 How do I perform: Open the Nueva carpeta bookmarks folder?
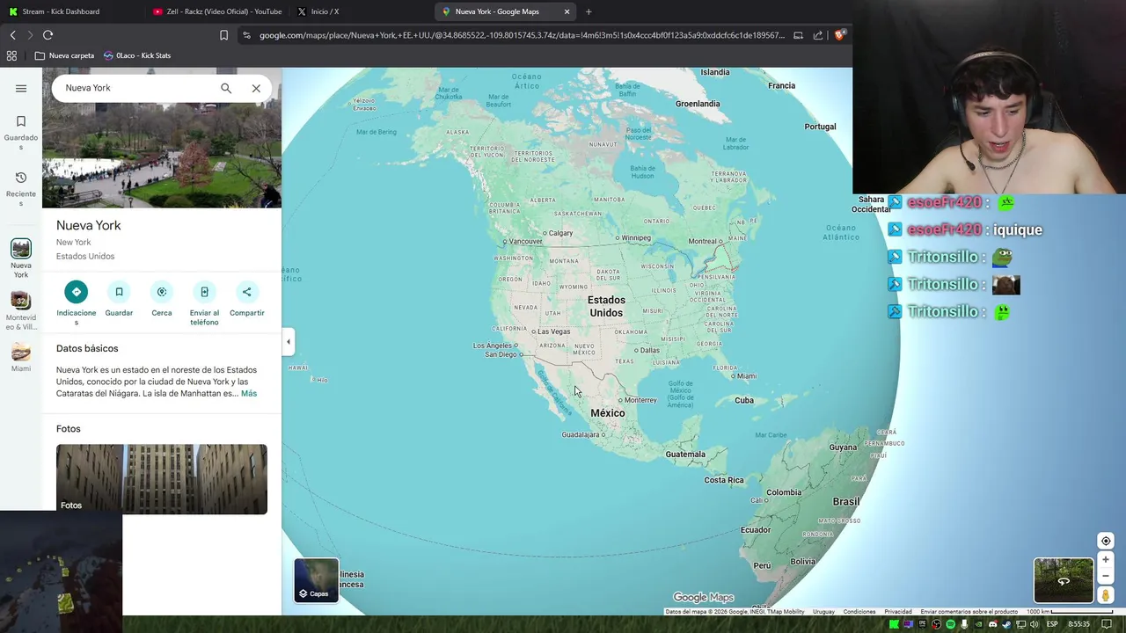coord(64,55)
